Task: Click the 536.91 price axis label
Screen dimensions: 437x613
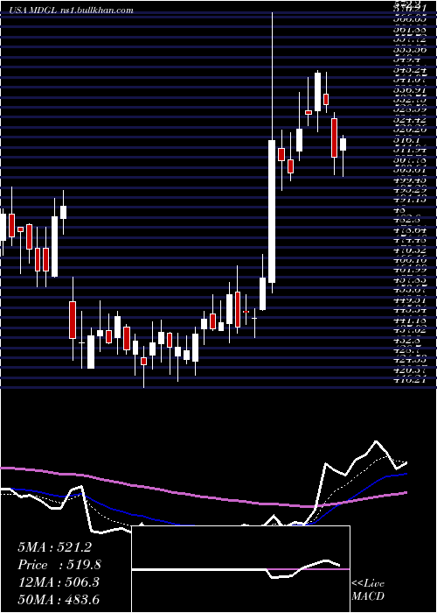Action: click(410, 89)
